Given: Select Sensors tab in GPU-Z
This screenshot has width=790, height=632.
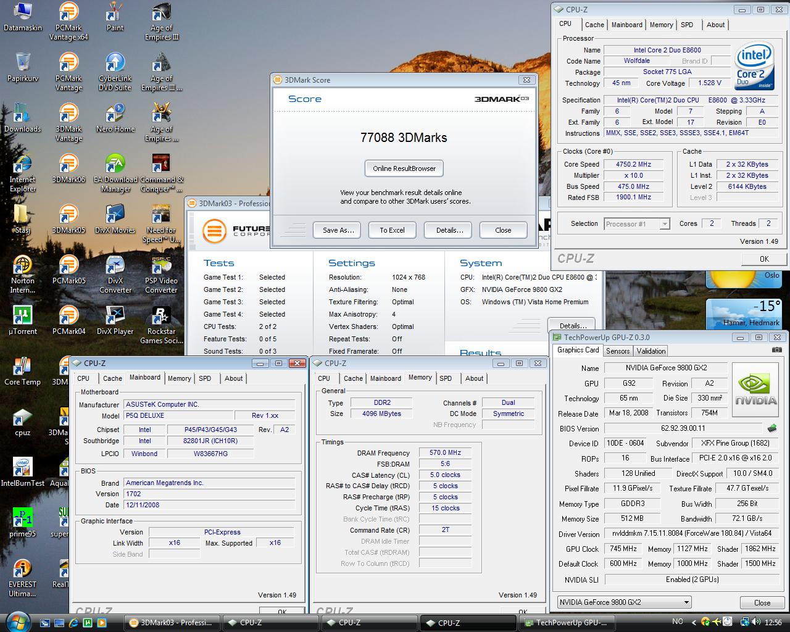Looking at the screenshot, I should pyautogui.click(x=618, y=351).
